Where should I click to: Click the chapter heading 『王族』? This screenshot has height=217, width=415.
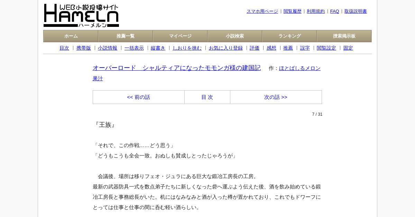pyautogui.click(x=105, y=125)
